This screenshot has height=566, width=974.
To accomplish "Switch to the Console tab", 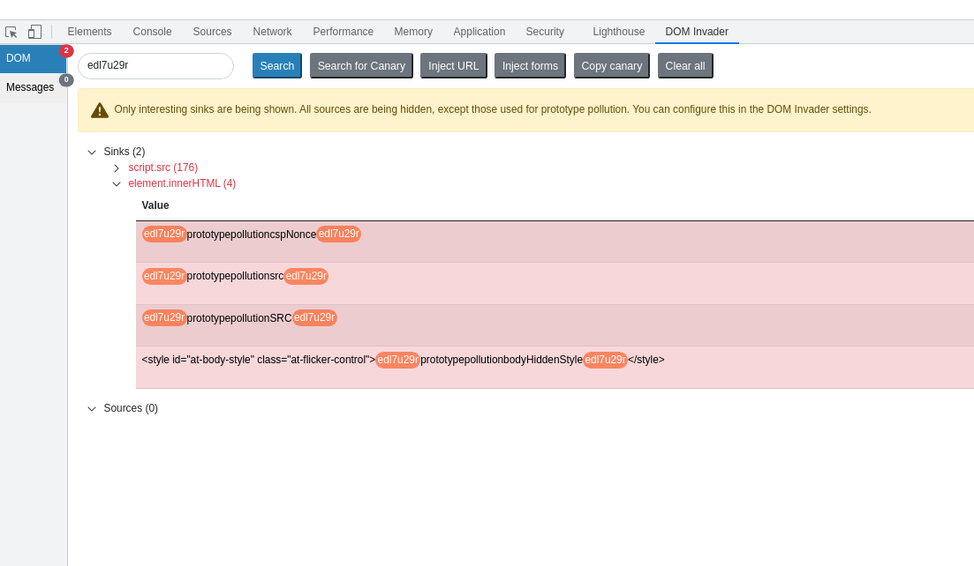I will [x=152, y=32].
